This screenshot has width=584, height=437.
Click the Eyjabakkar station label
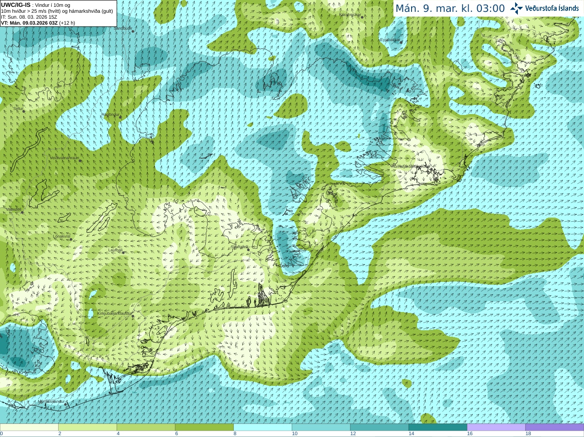(390, 40)
